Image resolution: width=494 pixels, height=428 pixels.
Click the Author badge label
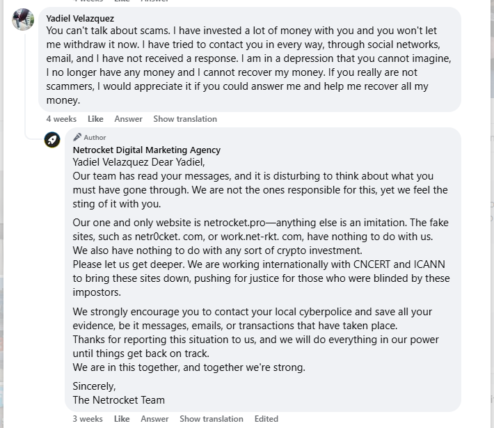(95, 138)
